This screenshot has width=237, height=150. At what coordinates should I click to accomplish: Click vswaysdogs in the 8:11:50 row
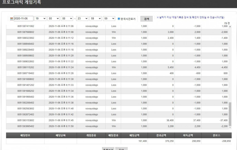pos(92,126)
